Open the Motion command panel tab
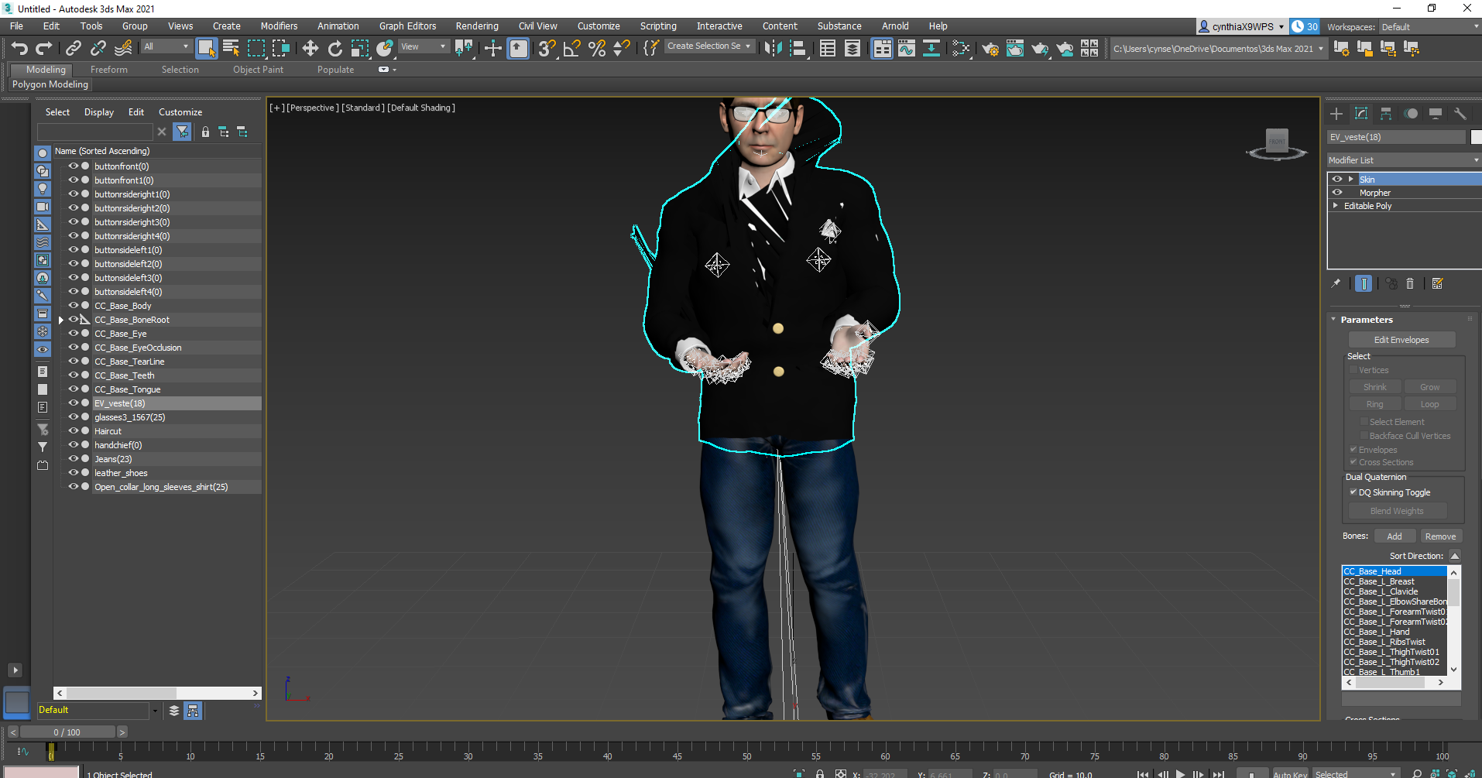 point(1411,114)
